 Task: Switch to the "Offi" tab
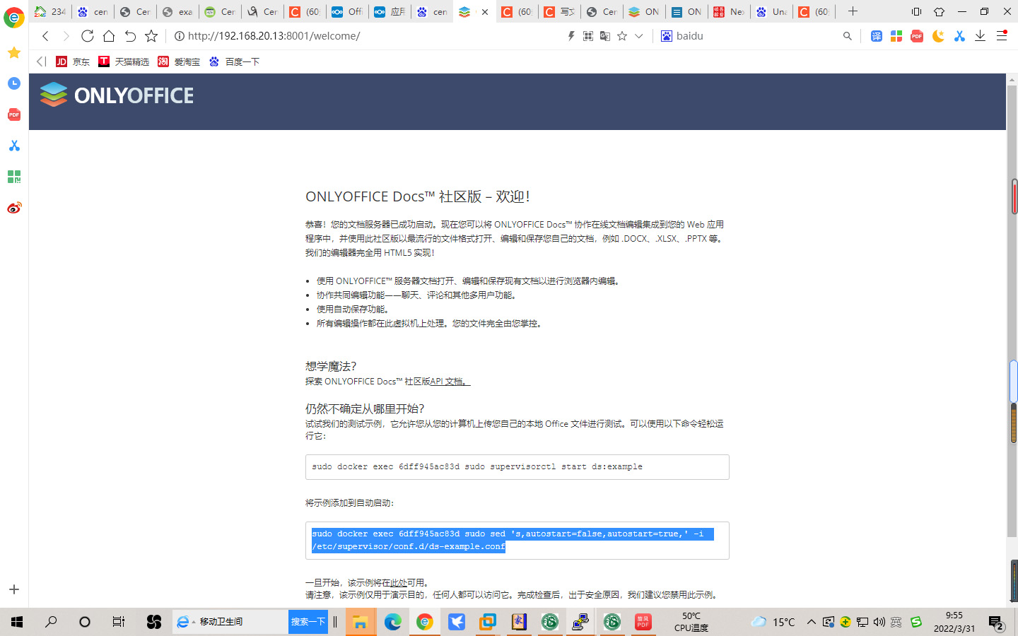point(347,11)
